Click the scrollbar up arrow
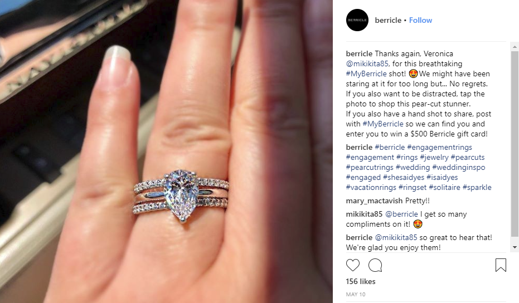The image size is (519, 303). (515, 47)
